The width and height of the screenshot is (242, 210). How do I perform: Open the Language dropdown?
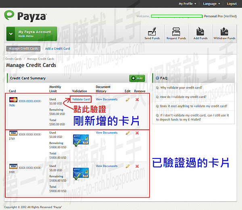(211, 4)
